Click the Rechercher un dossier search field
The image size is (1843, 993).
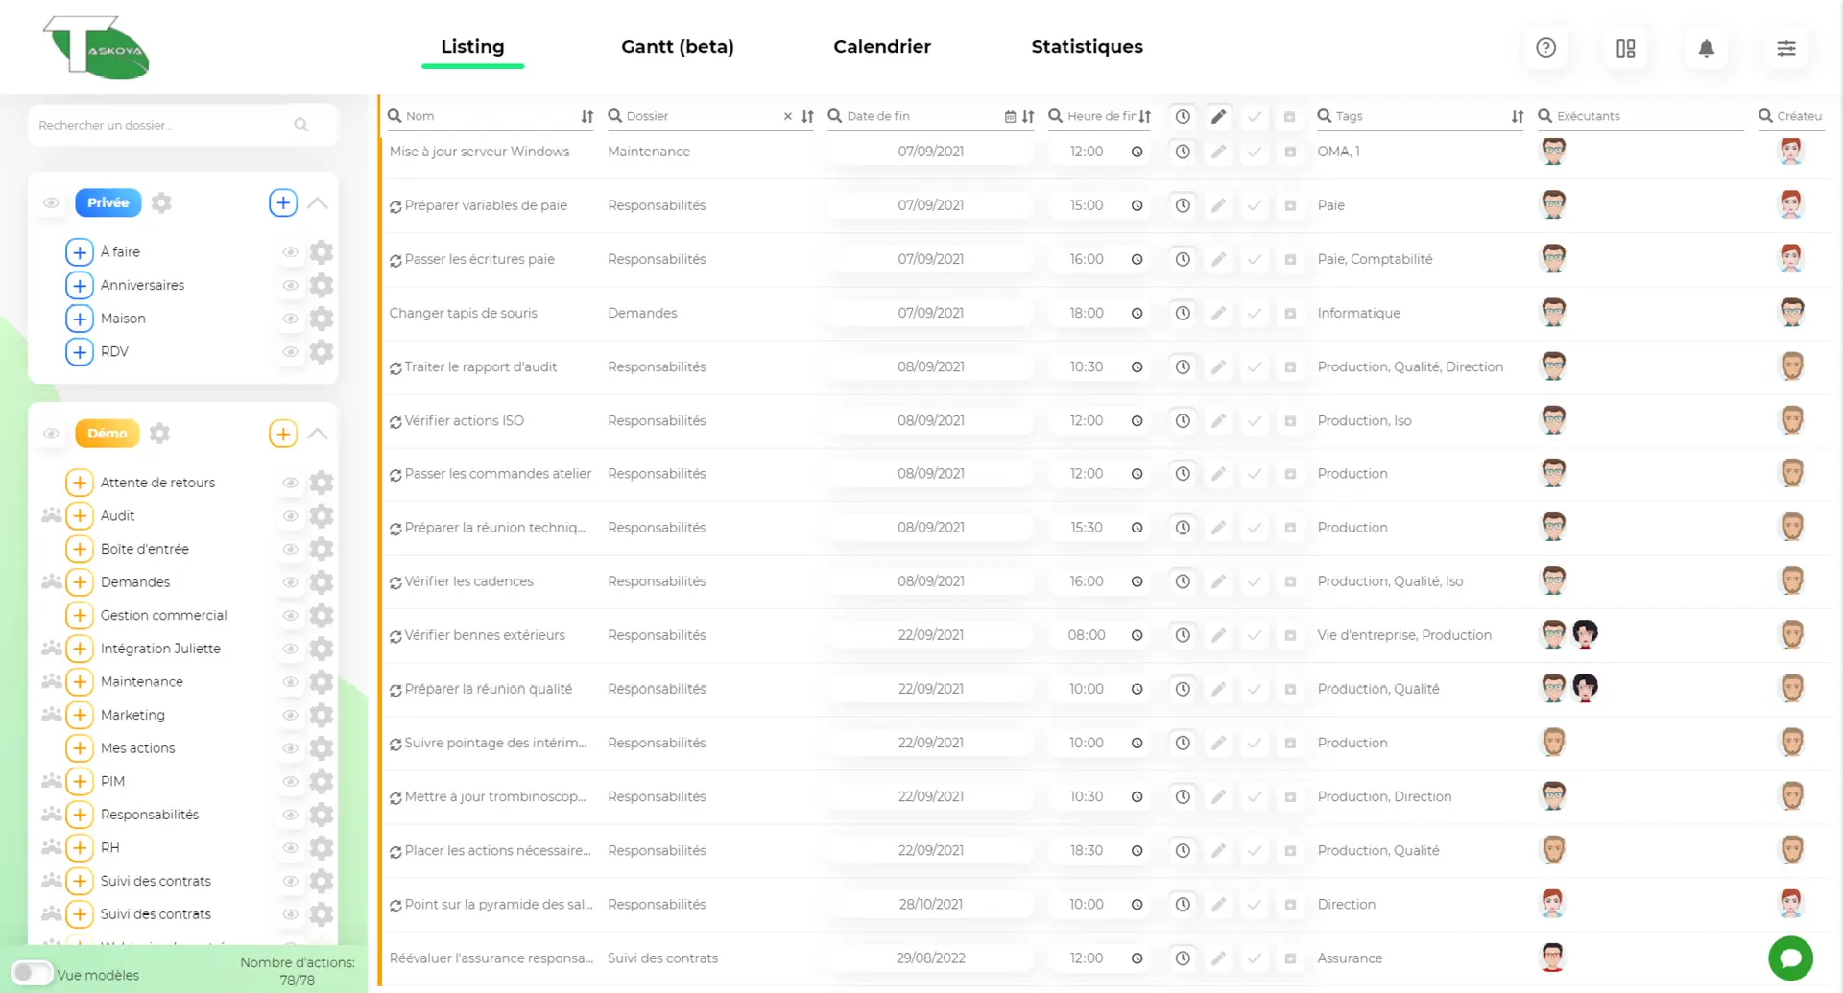tap(163, 125)
